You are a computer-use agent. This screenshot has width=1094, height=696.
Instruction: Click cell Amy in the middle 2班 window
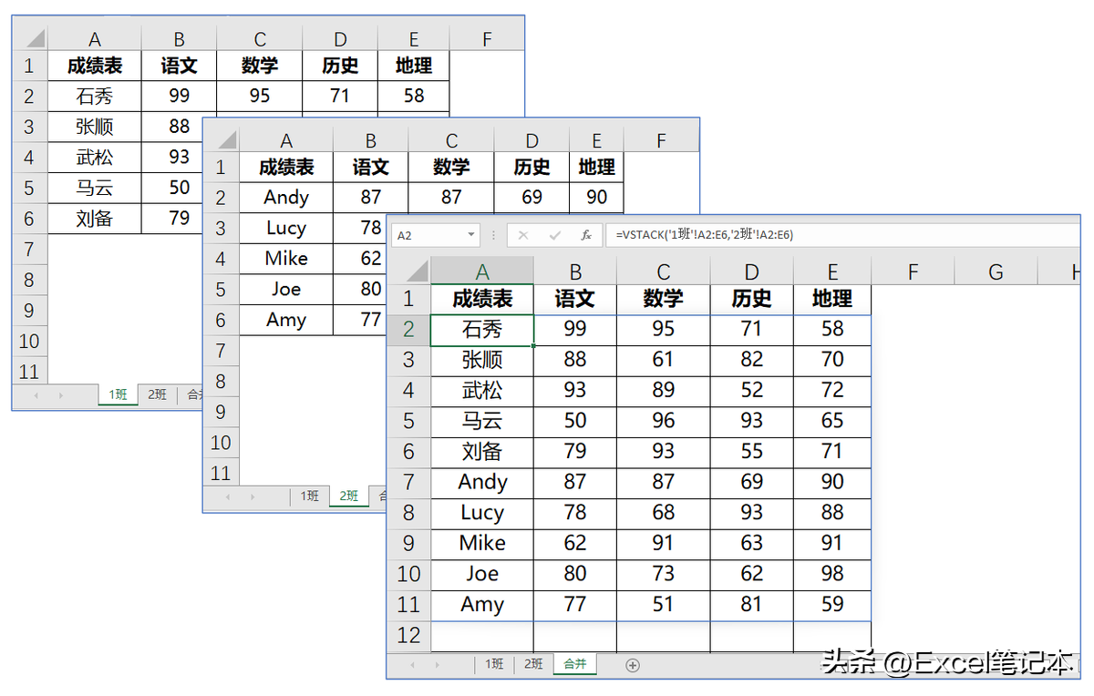coord(286,320)
